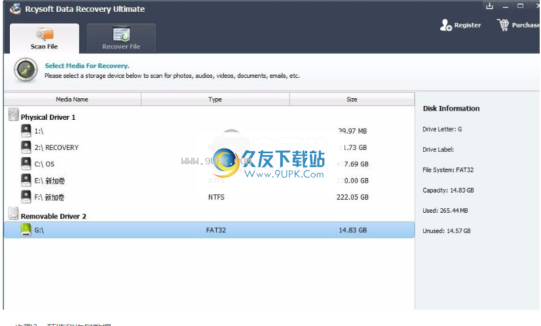
Task: Open the Scan File tab
Action: 44,38
